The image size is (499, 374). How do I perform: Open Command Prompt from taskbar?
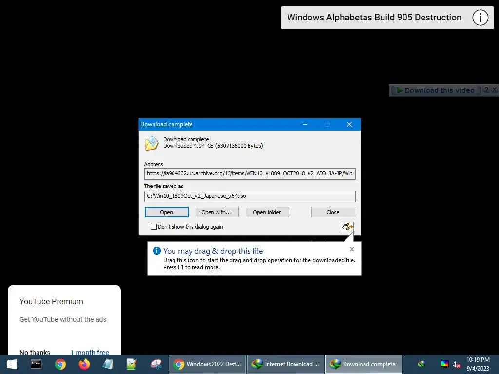pyautogui.click(x=36, y=364)
